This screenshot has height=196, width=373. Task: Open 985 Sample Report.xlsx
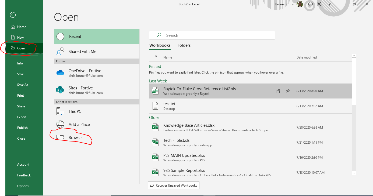pyautogui.click(x=250, y=171)
